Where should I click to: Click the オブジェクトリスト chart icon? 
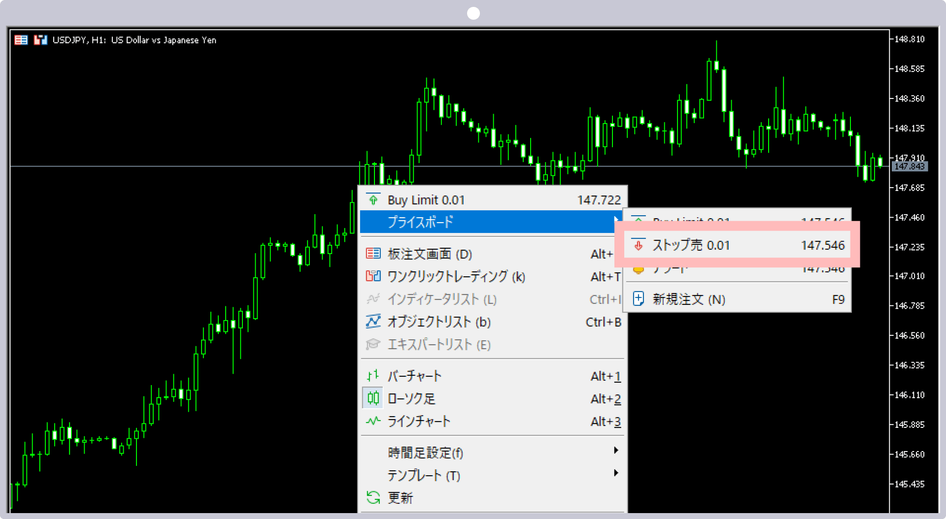(373, 322)
